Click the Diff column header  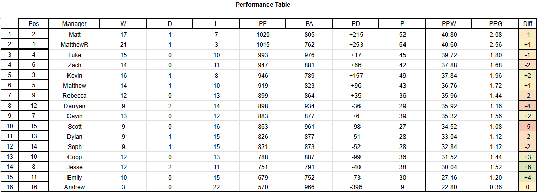coord(527,23)
